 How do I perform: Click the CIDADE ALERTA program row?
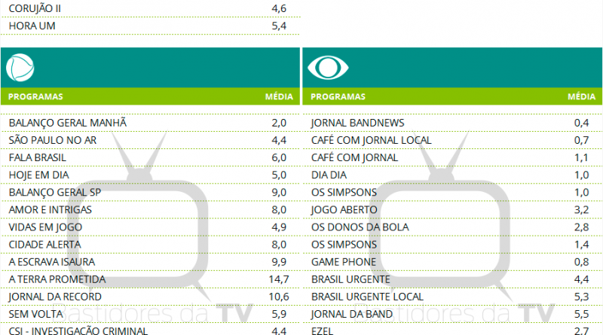point(44,245)
